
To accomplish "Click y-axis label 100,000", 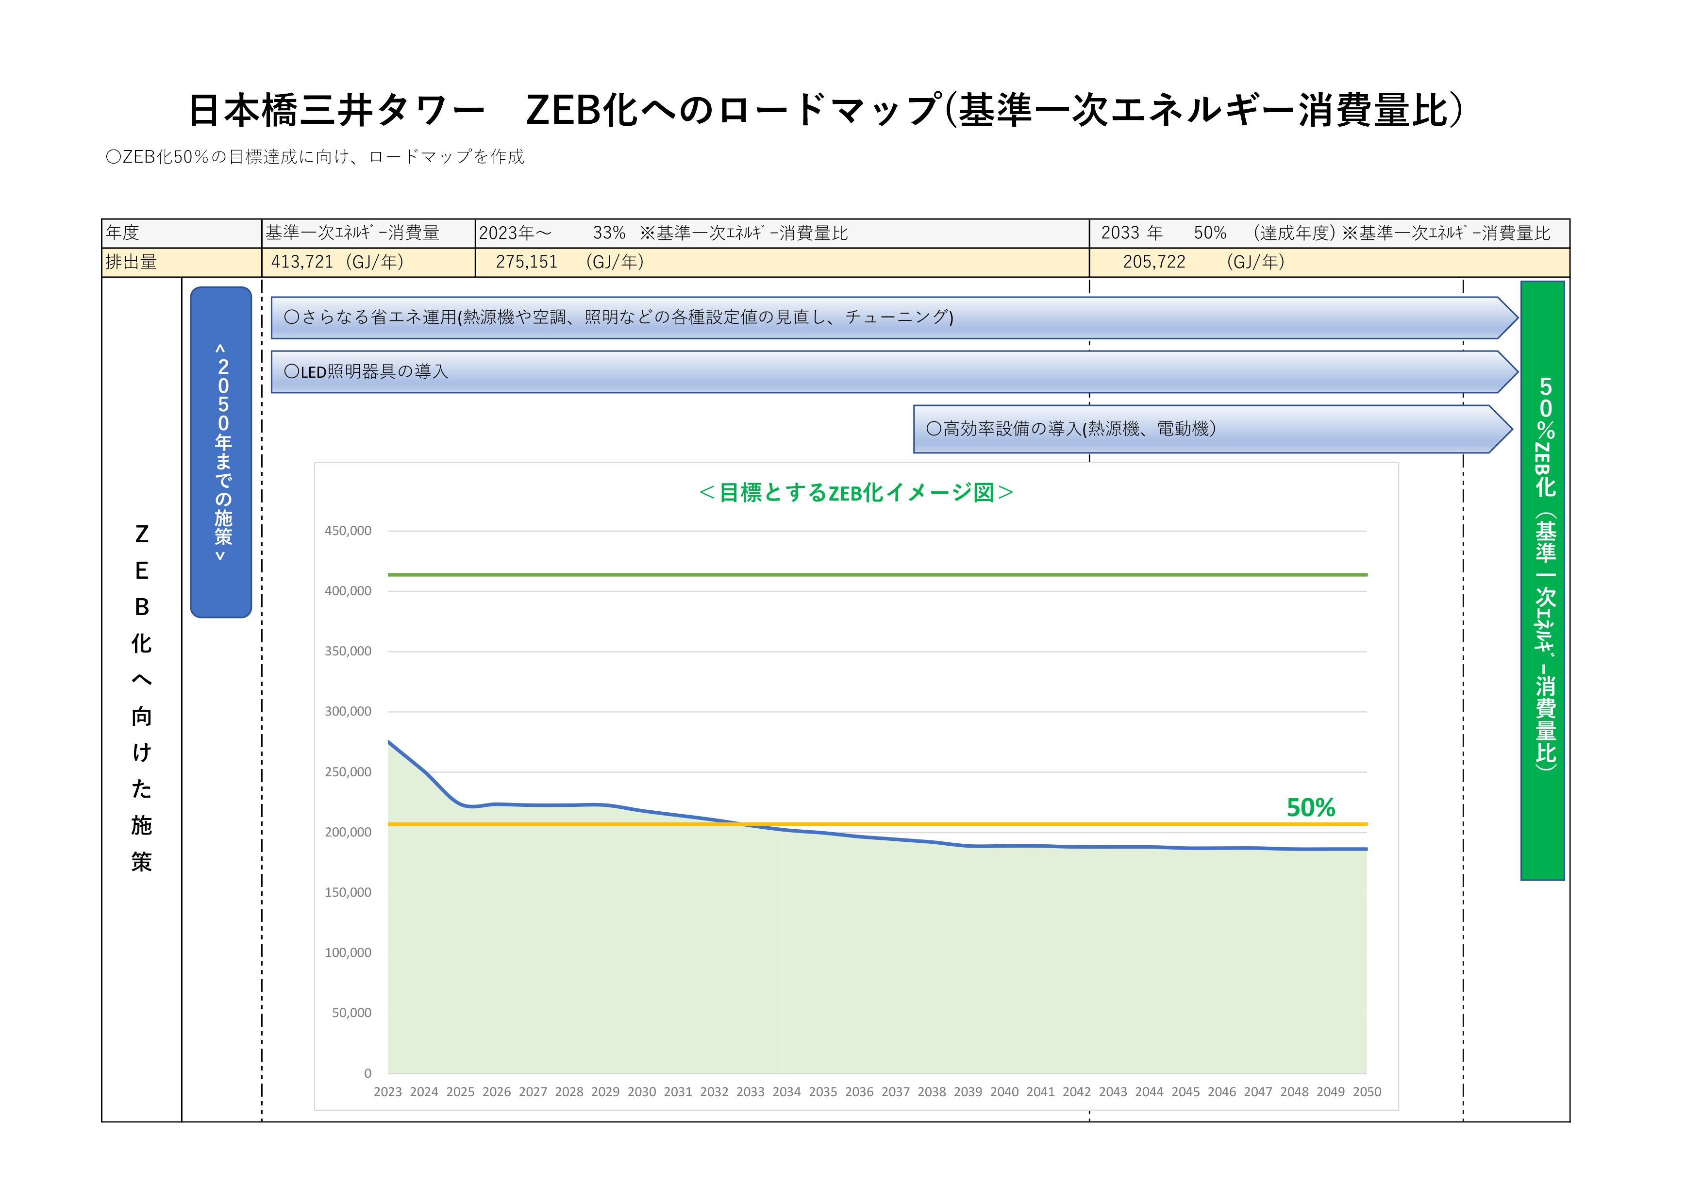I will [x=348, y=953].
